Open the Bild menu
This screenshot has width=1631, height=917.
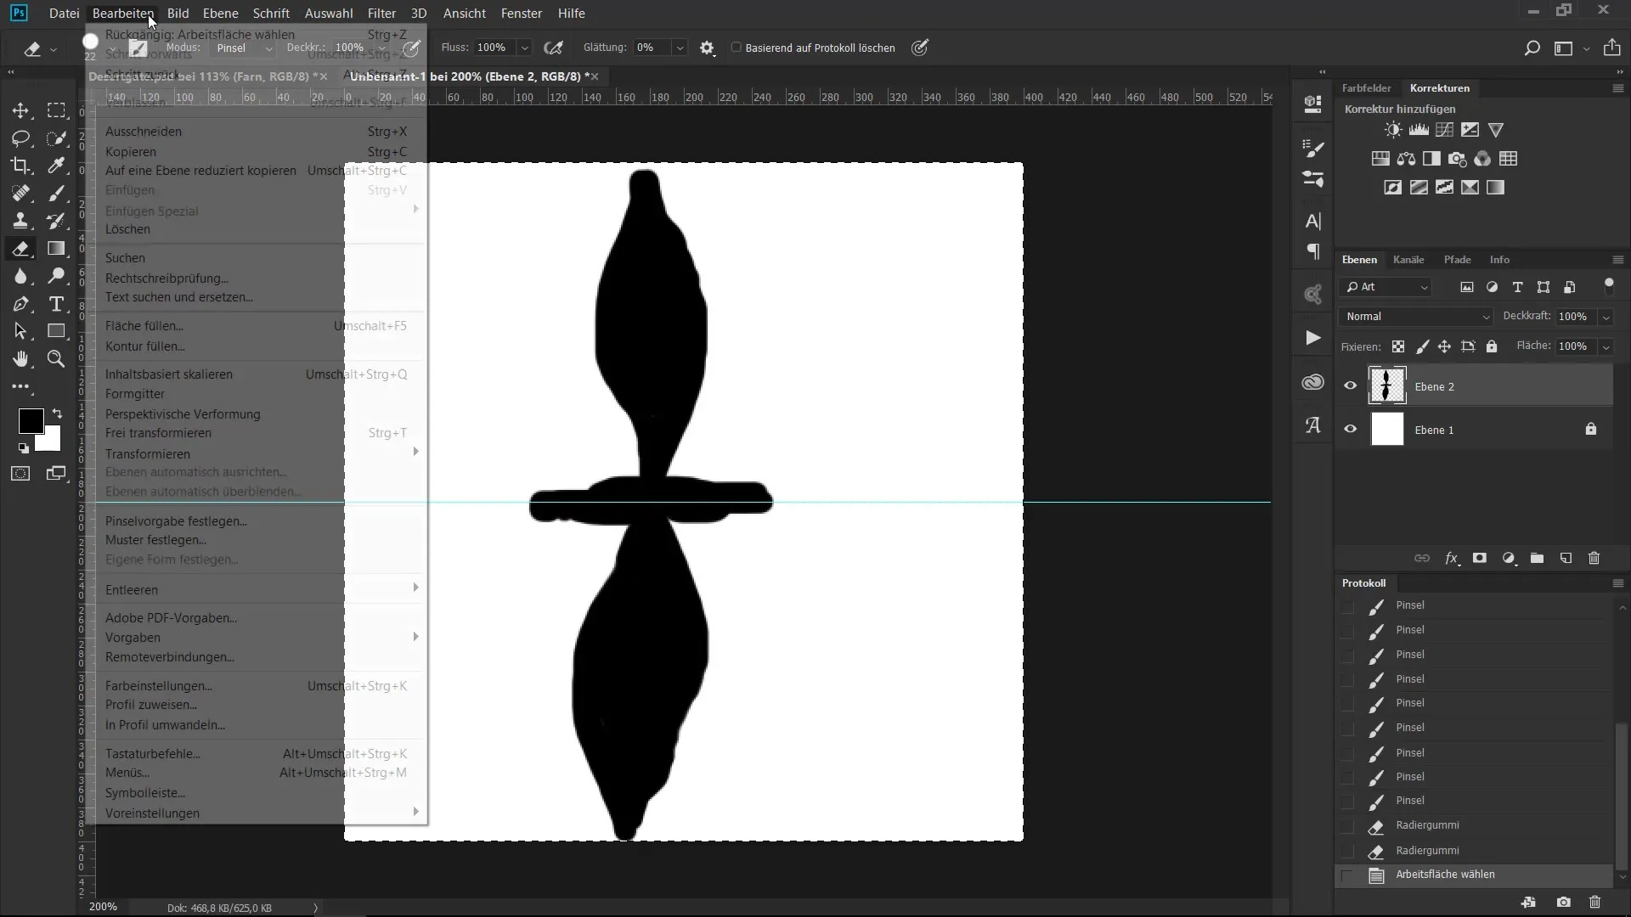[x=178, y=14]
